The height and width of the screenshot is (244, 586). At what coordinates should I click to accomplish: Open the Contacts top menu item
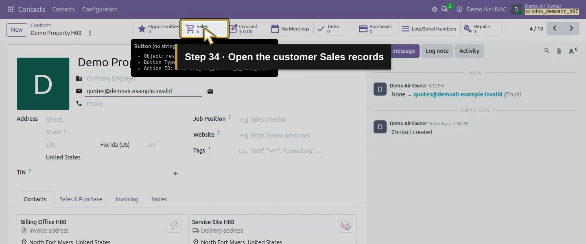coord(63,9)
